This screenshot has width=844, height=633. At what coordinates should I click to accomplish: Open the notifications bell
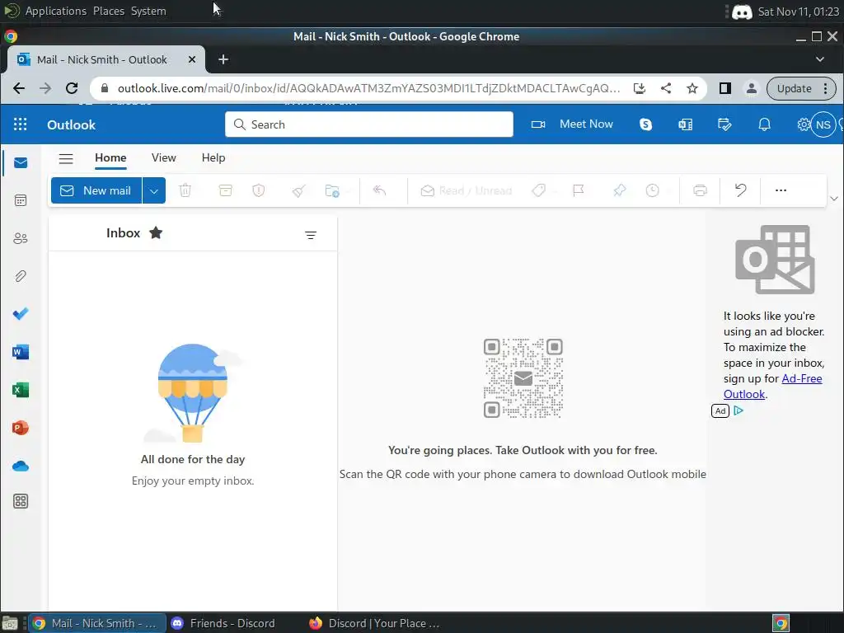(764, 124)
